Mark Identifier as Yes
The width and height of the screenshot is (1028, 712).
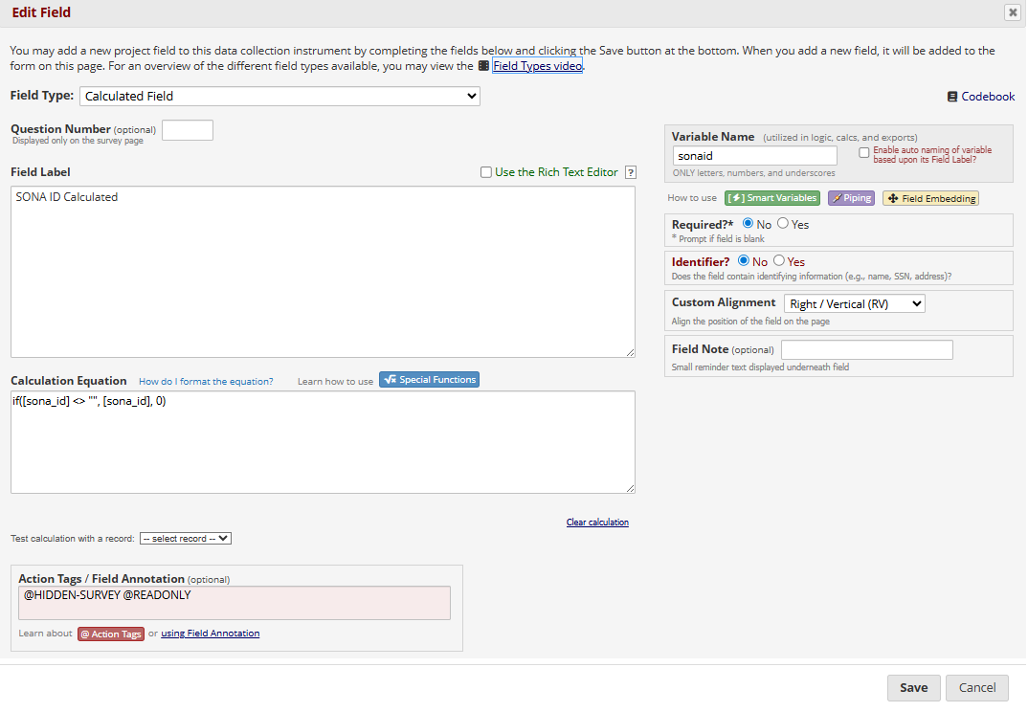pos(778,261)
